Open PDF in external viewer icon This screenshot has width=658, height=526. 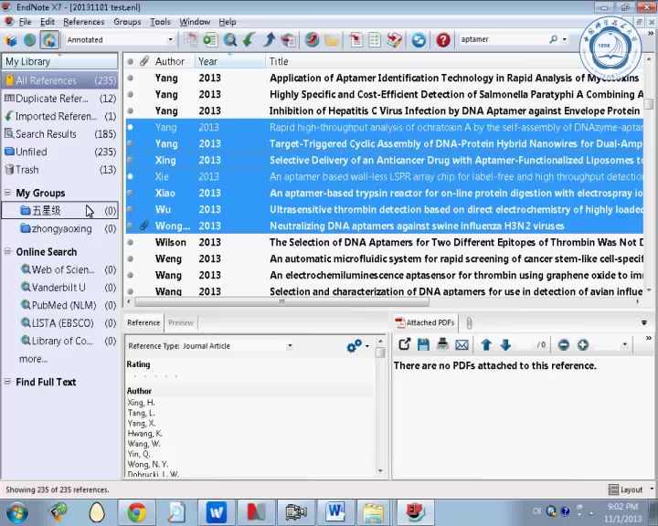[x=404, y=344]
